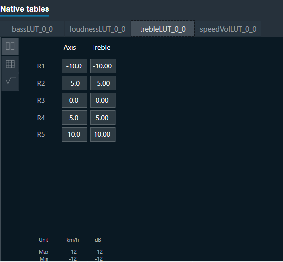Click the Treble Max value 12
The height and width of the screenshot is (262, 283).
pyautogui.click(x=100, y=252)
